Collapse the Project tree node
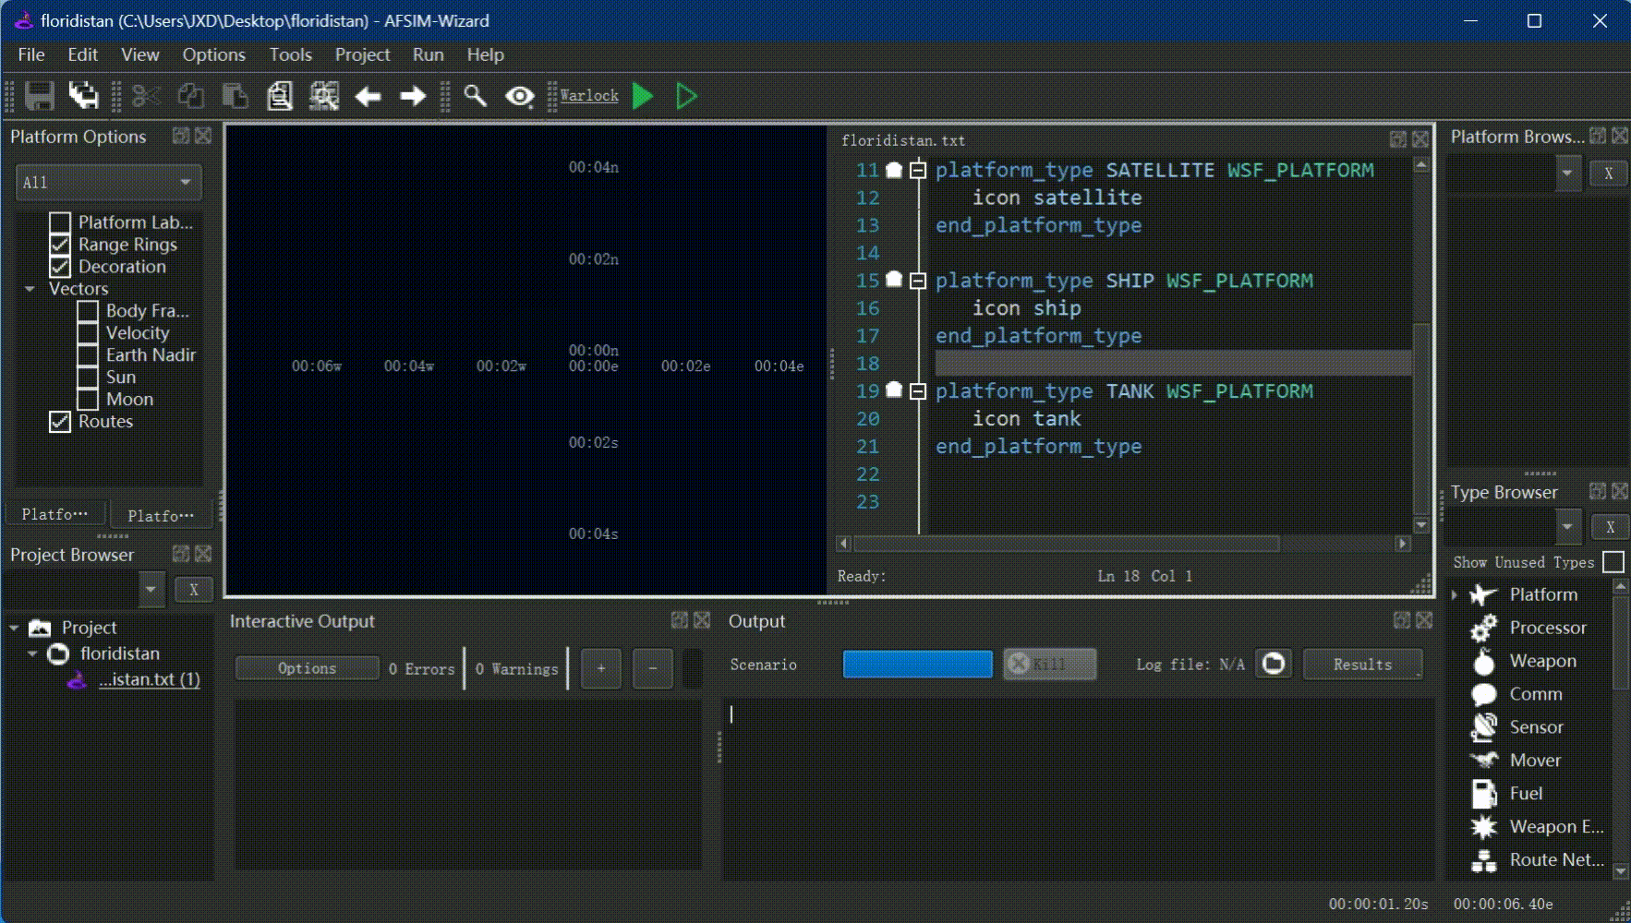This screenshot has height=923, width=1631. (x=14, y=628)
